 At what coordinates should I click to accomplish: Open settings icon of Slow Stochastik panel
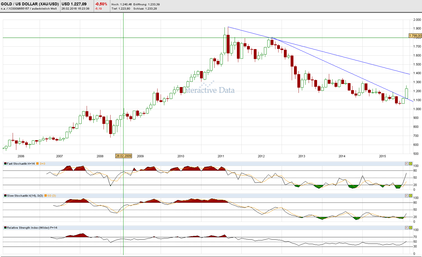click(x=407, y=195)
